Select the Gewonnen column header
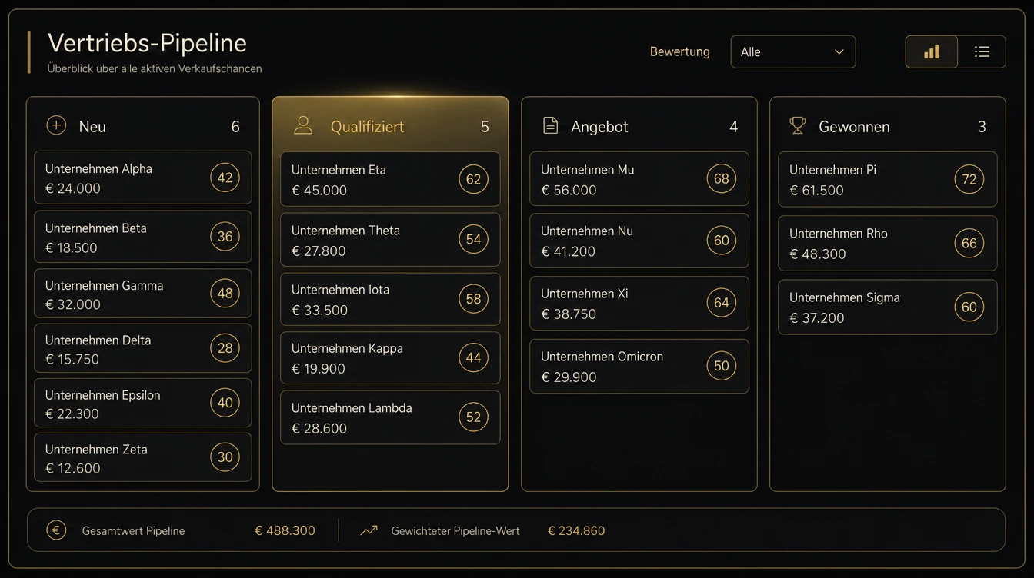 [x=887, y=126]
